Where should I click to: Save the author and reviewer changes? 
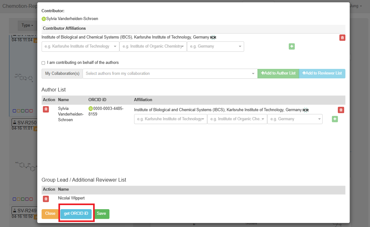pyautogui.click(x=102, y=214)
